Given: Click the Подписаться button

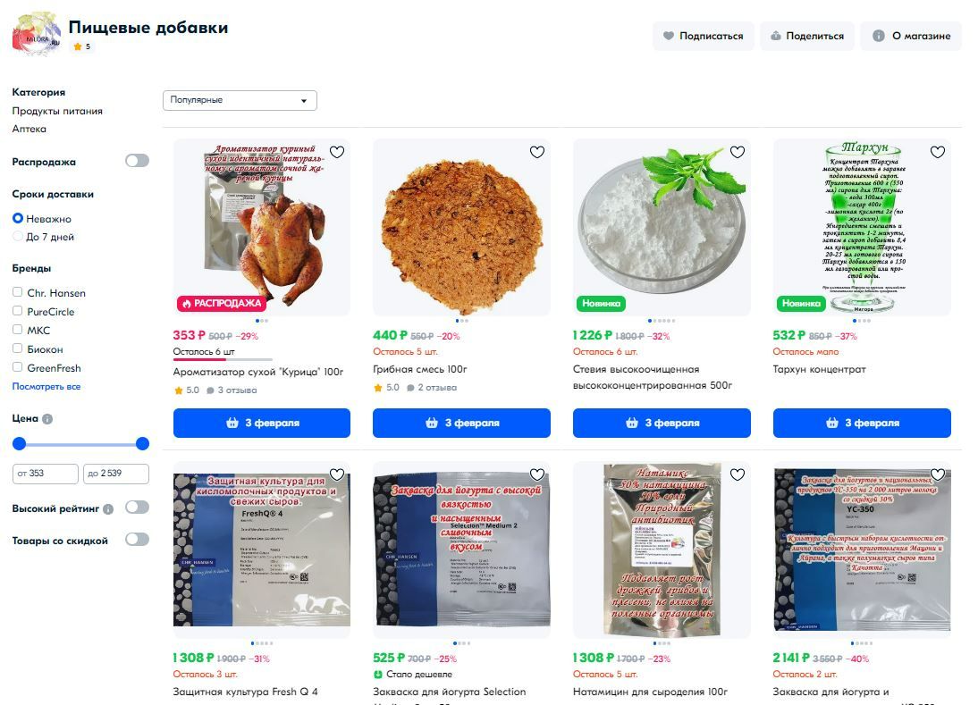Looking at the screenshot, I should (703, 36).
